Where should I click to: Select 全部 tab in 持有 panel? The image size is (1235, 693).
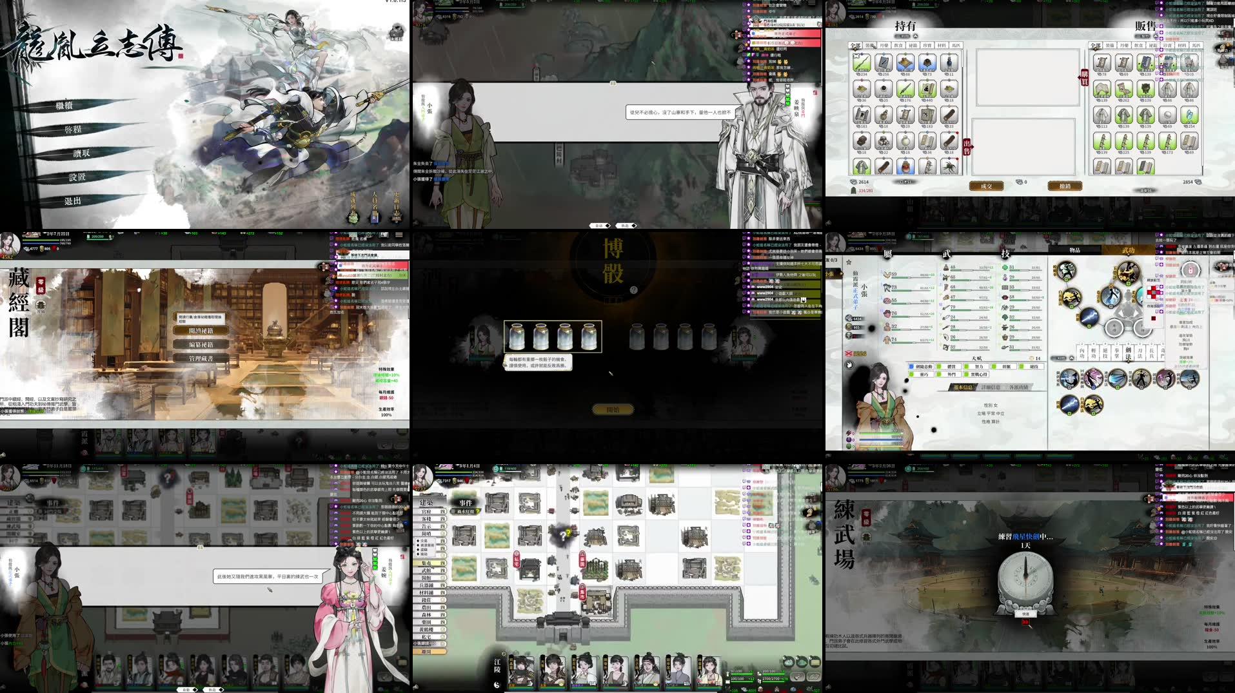855,46
